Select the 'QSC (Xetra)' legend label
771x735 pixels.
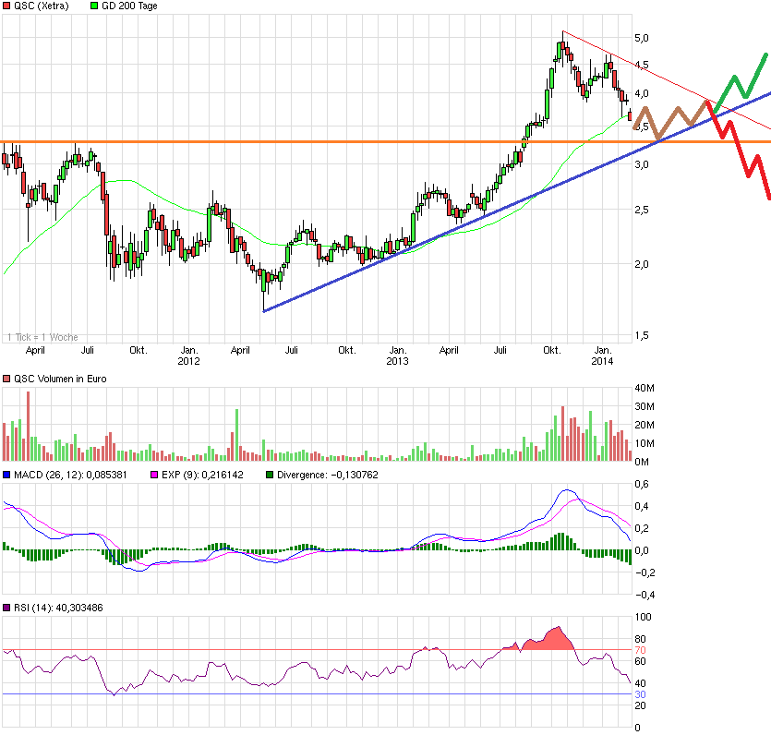click(x=42, y=6)
